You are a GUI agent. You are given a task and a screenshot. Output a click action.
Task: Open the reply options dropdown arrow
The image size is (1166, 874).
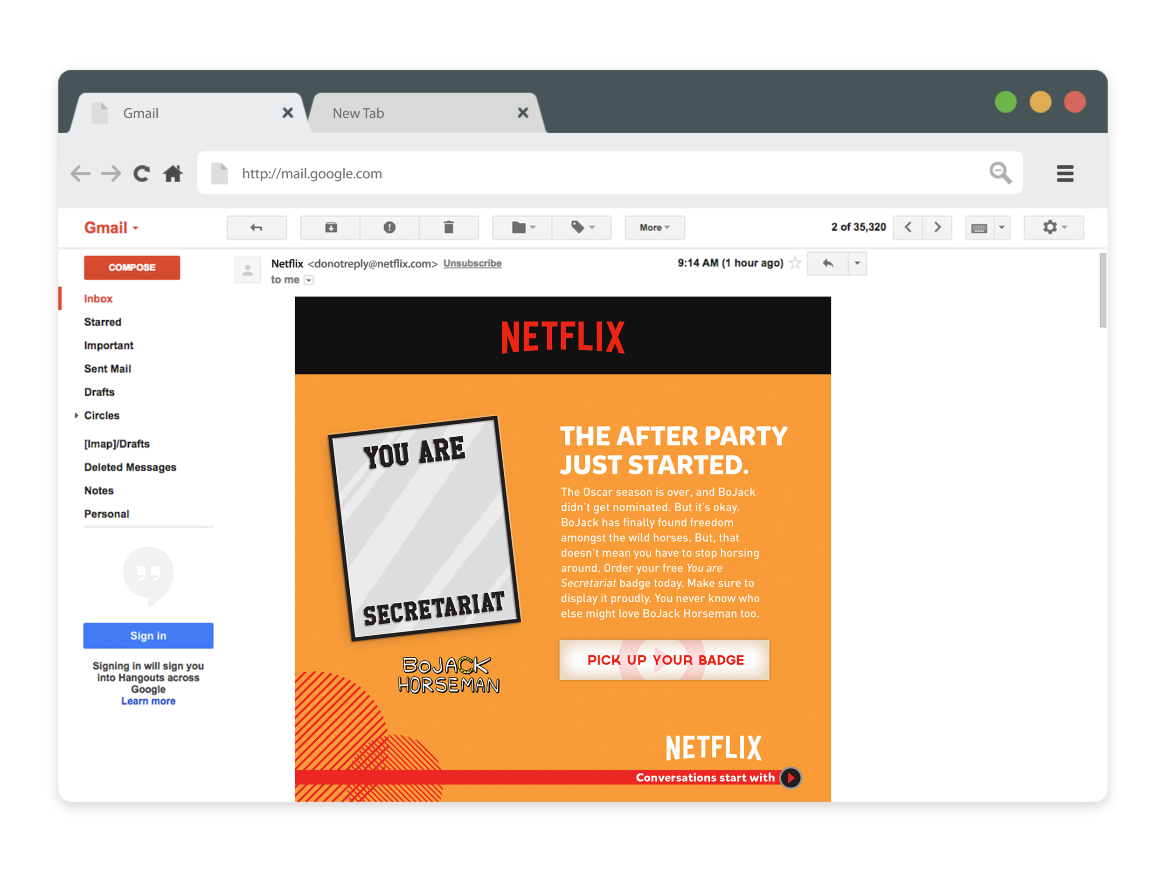tap(857, 263)
